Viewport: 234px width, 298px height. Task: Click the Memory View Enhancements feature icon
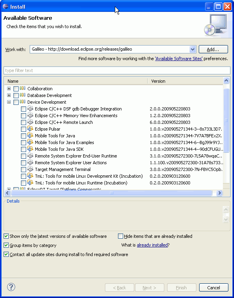[30, 116]
